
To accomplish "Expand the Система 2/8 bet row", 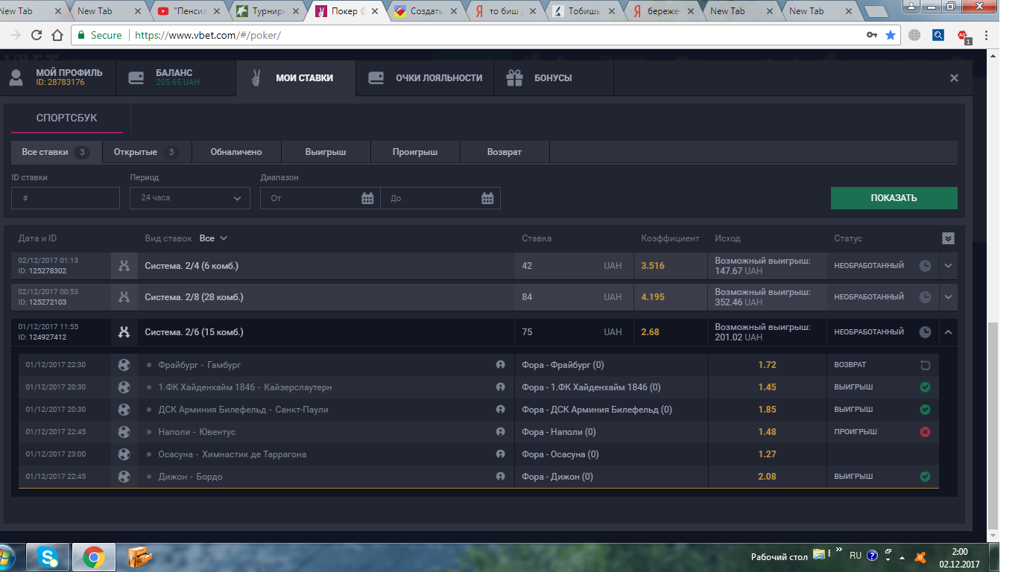I will (x=948, y=297).
